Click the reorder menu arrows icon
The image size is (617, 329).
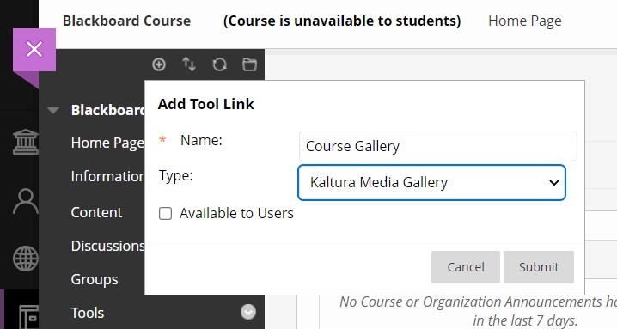point(189,64)
